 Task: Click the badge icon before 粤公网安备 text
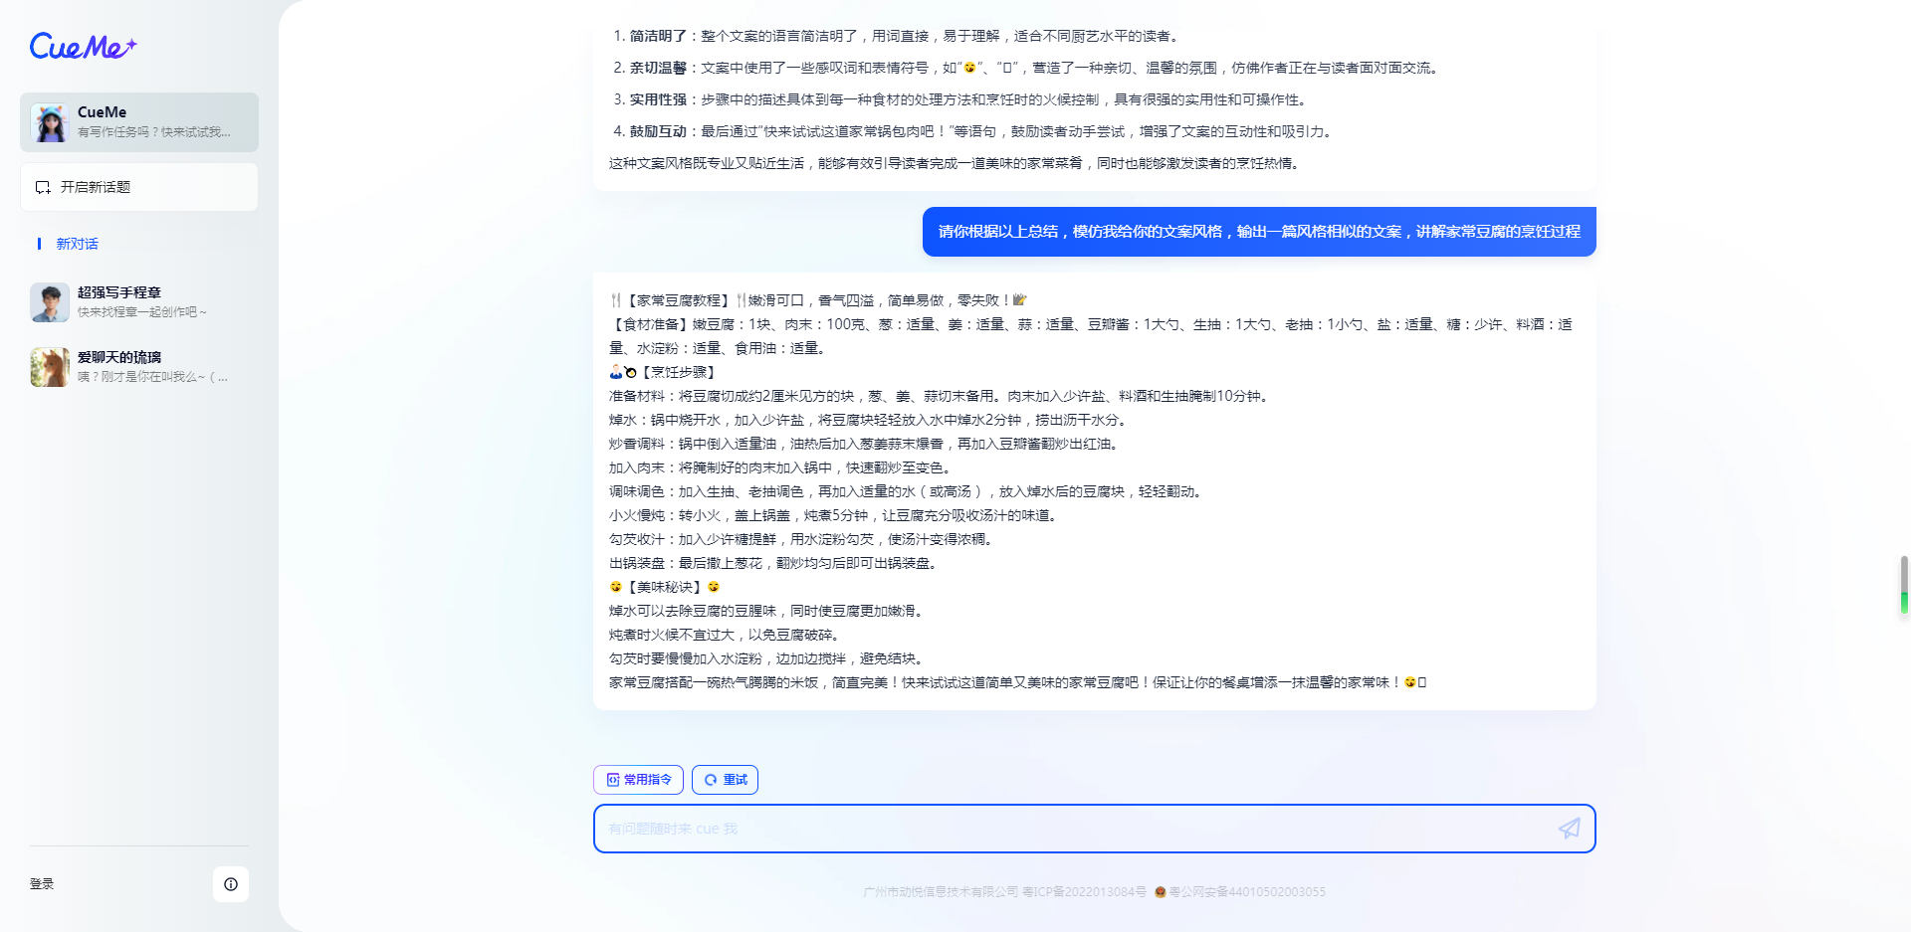[x=1160, y=892]
